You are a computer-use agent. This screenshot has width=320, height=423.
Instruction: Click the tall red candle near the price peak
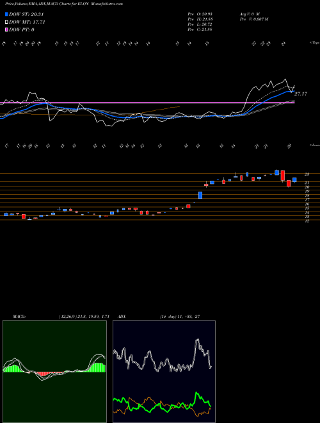click(282, 176)
